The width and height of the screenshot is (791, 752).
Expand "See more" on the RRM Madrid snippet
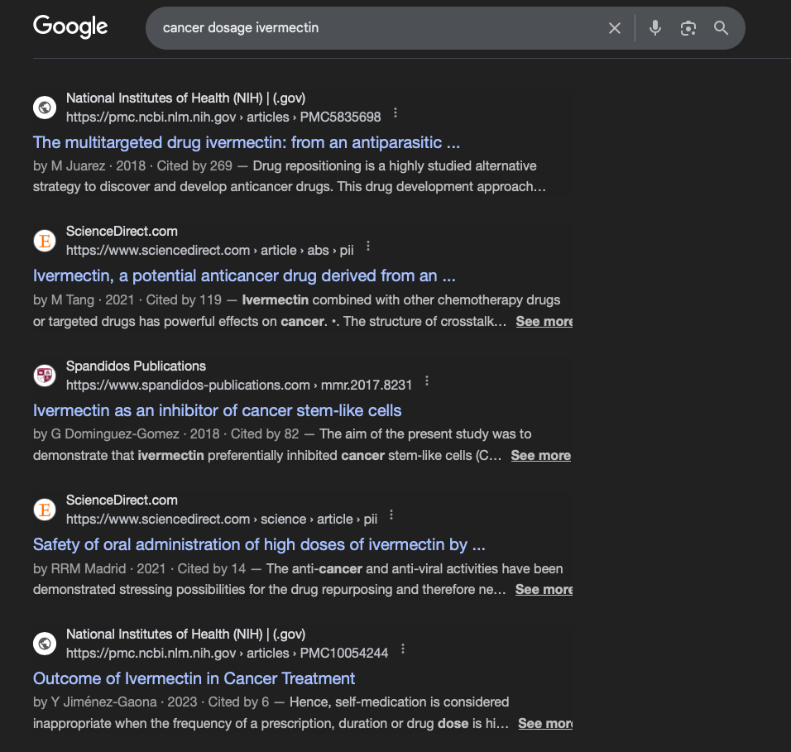[544, 589]
